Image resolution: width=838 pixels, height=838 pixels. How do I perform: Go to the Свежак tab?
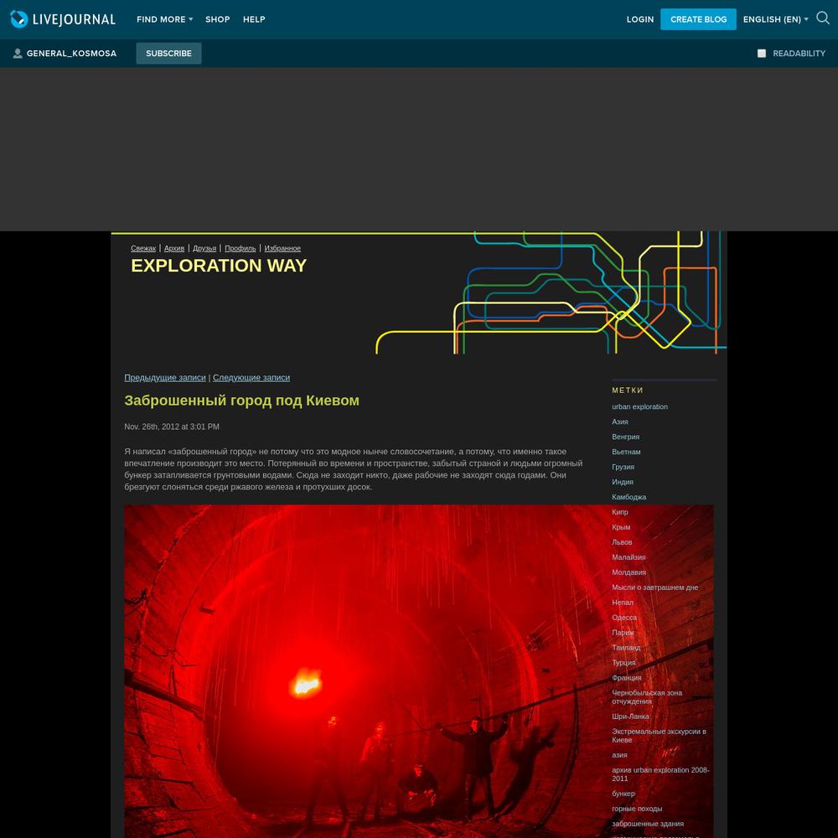pos(143,249)
